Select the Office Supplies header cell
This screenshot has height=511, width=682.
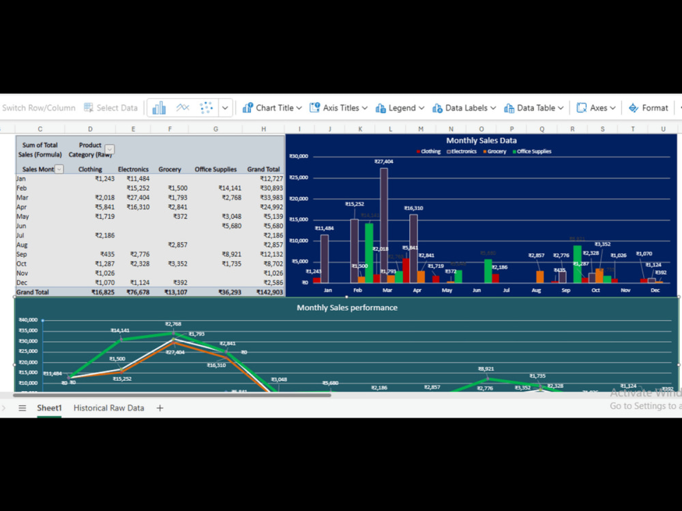(216, 169)
